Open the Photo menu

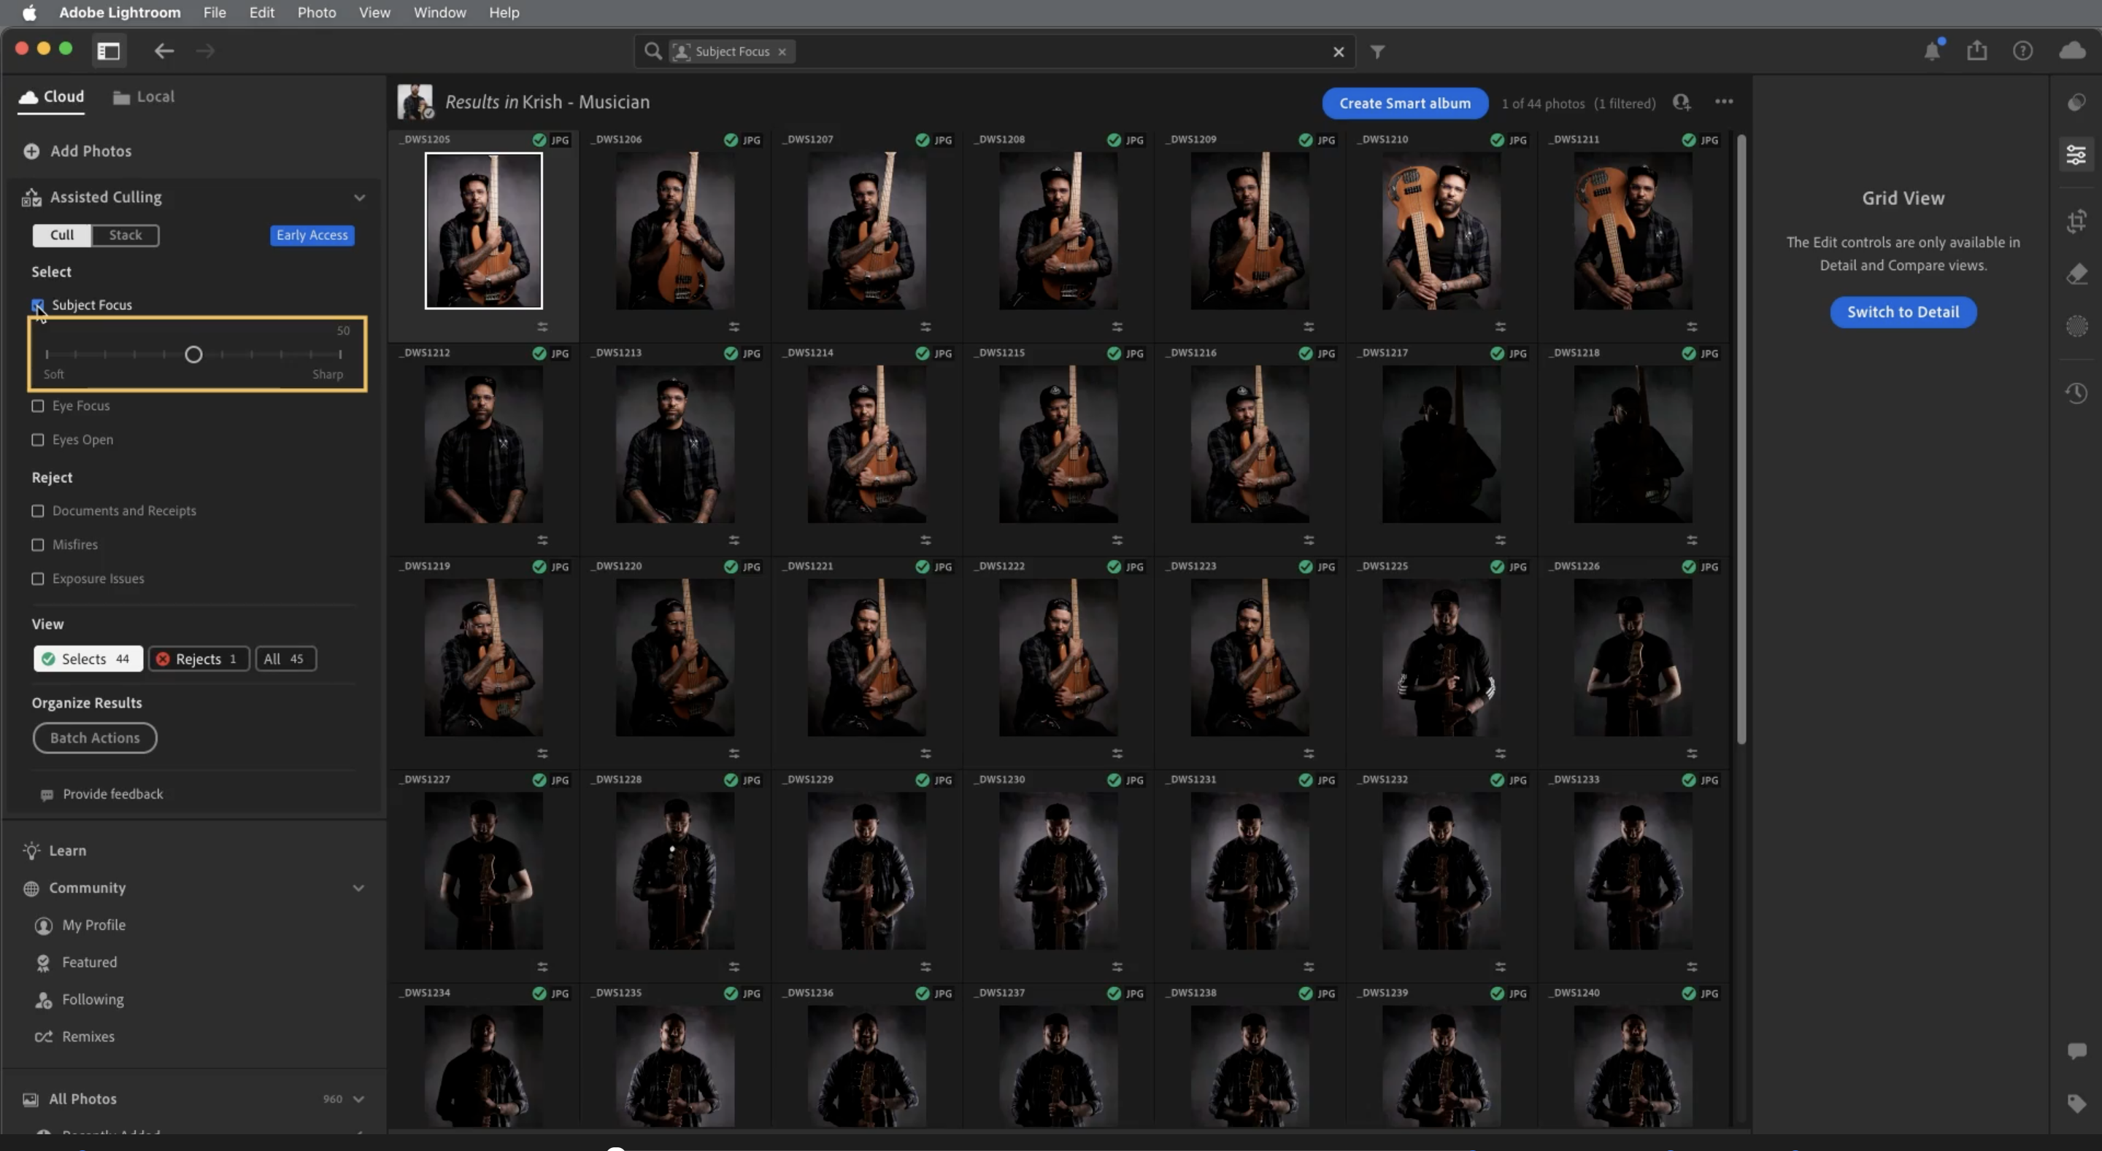tap(317, 12)
